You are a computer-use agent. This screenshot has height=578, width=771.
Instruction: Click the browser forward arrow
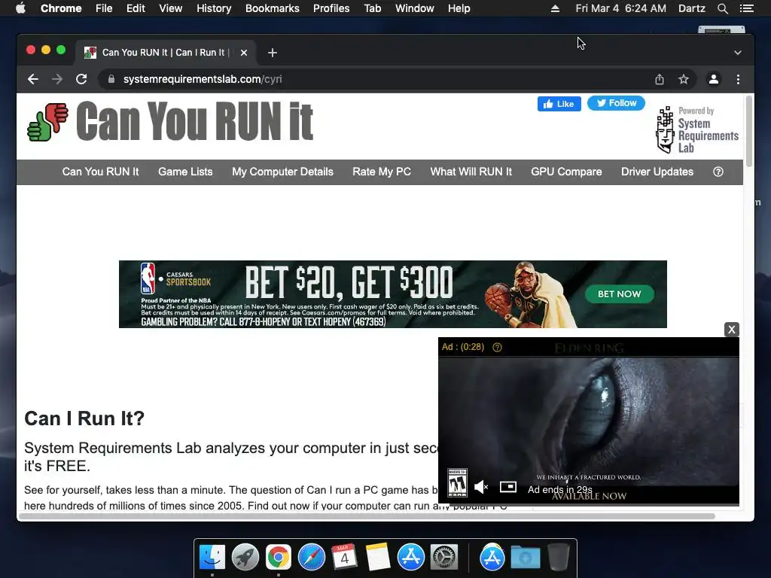click(x=57, y=79)
